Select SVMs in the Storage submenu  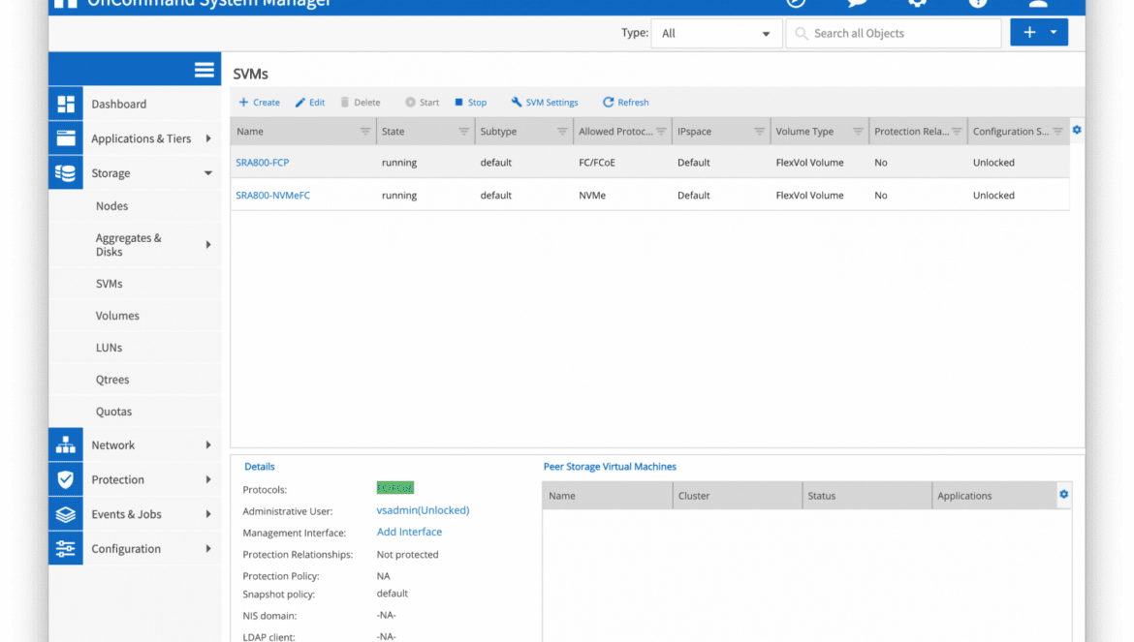coord(110,284)
